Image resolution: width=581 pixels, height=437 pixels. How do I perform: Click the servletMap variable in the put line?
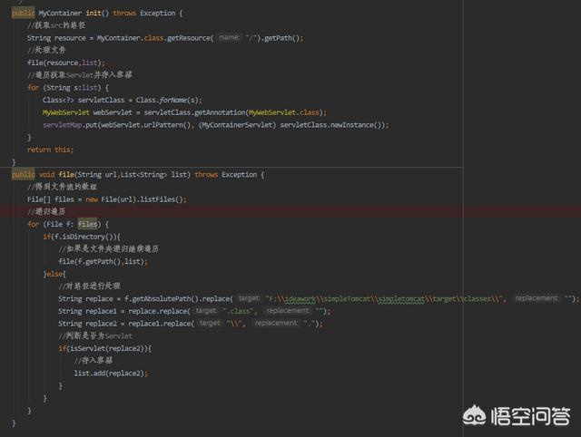(x=63, y=125)
